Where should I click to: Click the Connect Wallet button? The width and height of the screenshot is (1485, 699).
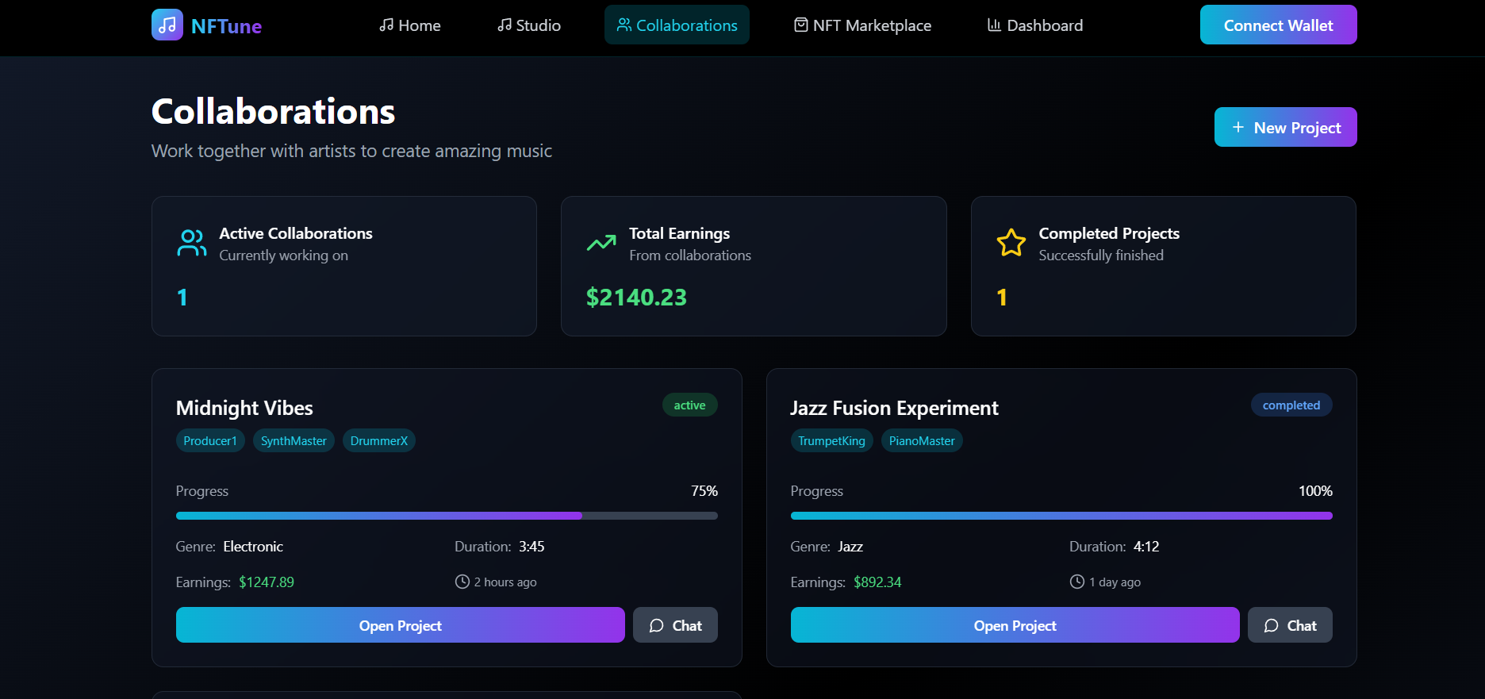click(1278, 25)
